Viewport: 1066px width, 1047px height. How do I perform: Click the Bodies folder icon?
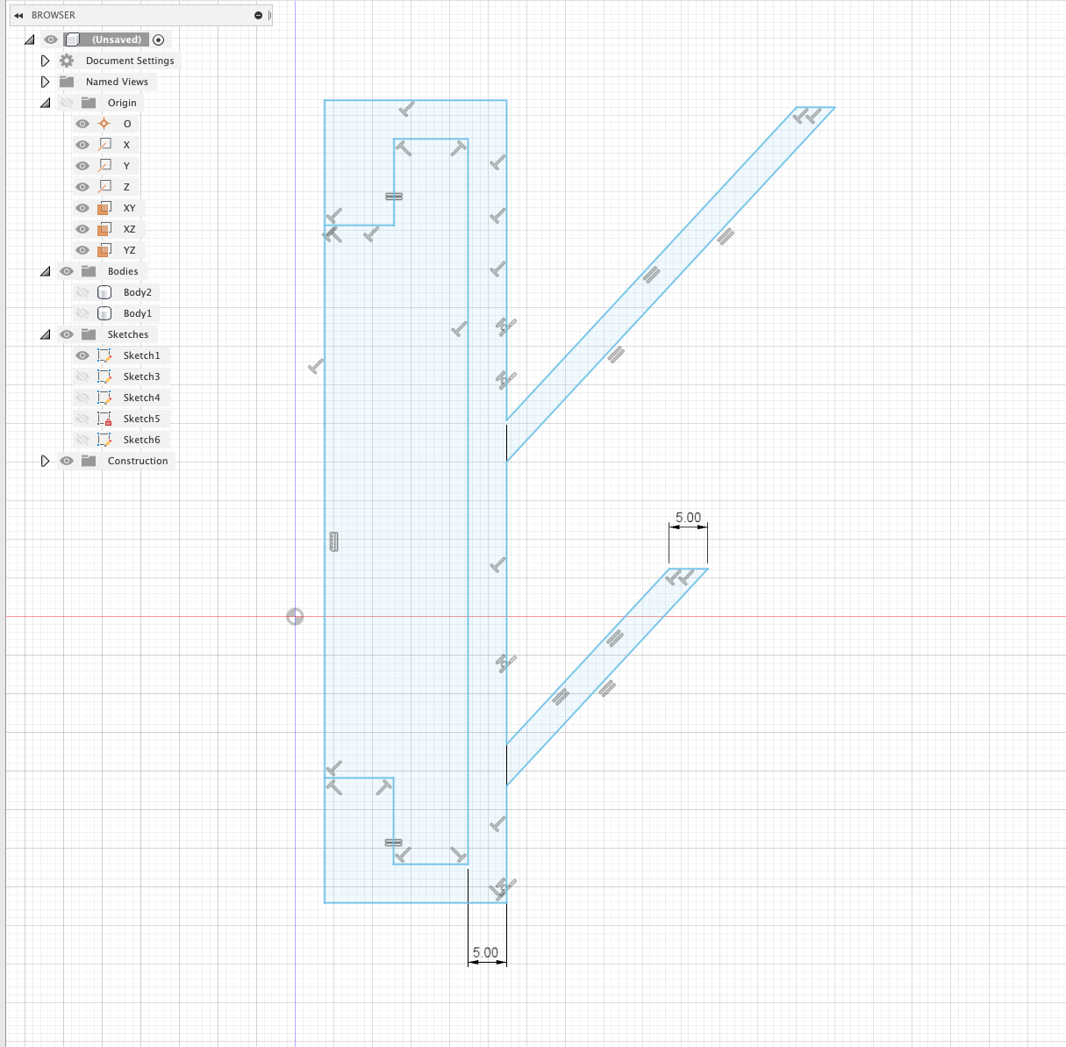[x=88, y=271]
